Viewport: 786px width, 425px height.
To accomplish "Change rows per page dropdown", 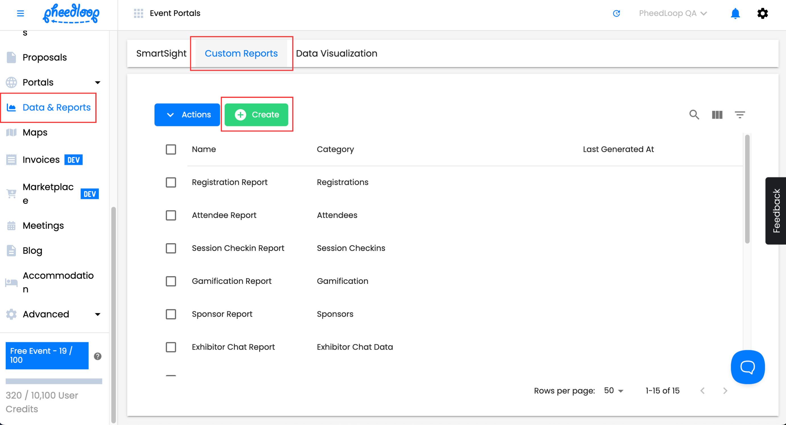I will tap(613, 391).
